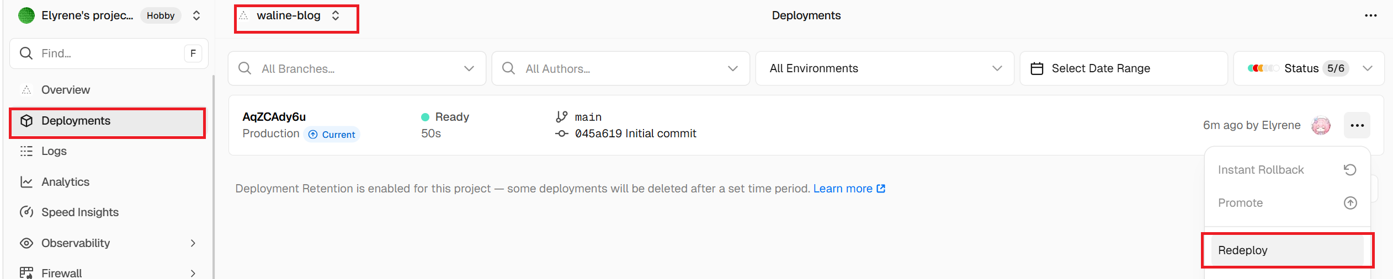
Task: Expand the Firewall submenu arrow
Action: (193, 273)
